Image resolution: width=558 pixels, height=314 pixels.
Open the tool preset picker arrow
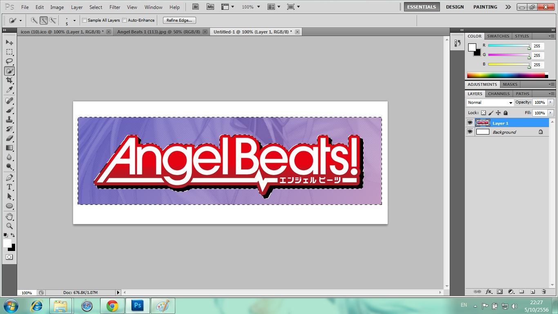[20, 20]
